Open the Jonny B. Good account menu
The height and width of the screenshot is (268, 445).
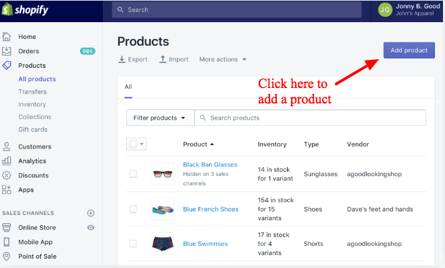click(409, 10)
